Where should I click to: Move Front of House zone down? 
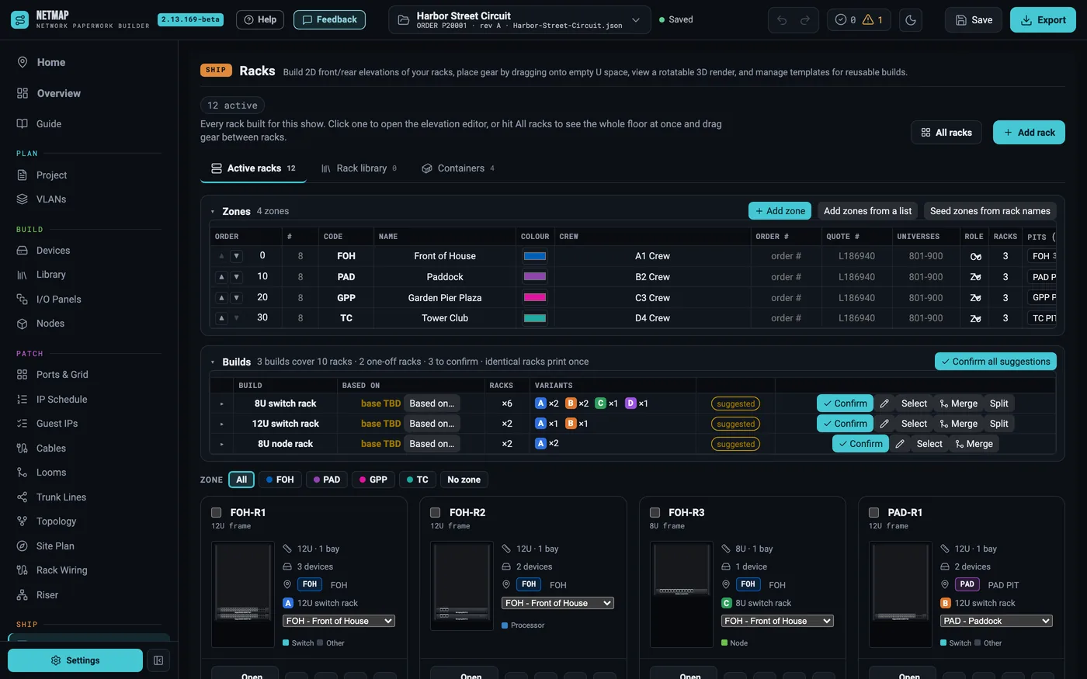click(237, 256)
